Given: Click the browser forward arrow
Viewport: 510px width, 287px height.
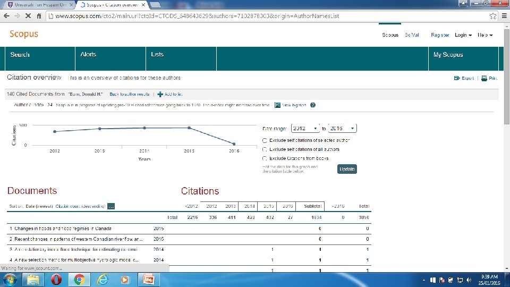Looking at the screenshot, I should (17, 16).
